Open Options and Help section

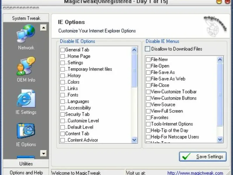[26, 172]
